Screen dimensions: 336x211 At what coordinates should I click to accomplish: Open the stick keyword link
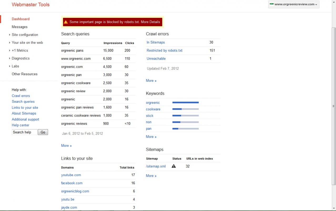pos(150,116)
